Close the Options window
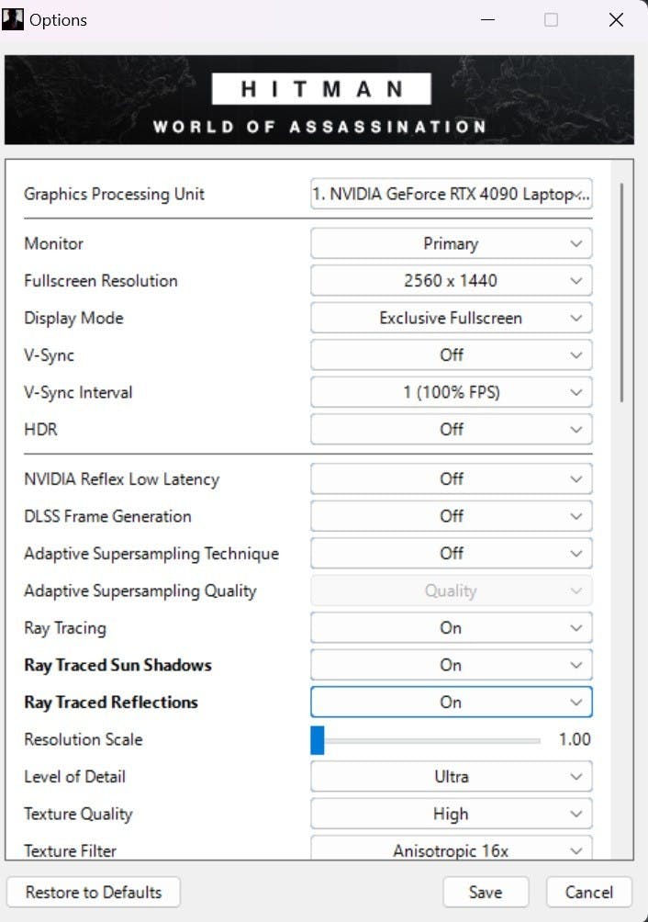Screen dimensions: 648x922 point(616,20)
